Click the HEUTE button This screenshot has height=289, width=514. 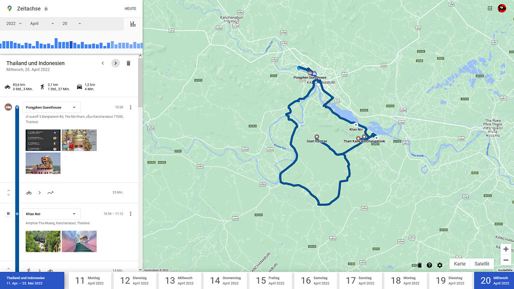tap(130, 9)
